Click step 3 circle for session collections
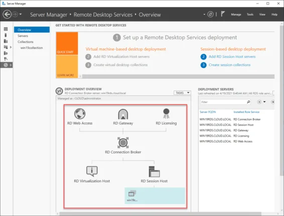Screen dimensions: 284x216 click(x=203, y=65)
